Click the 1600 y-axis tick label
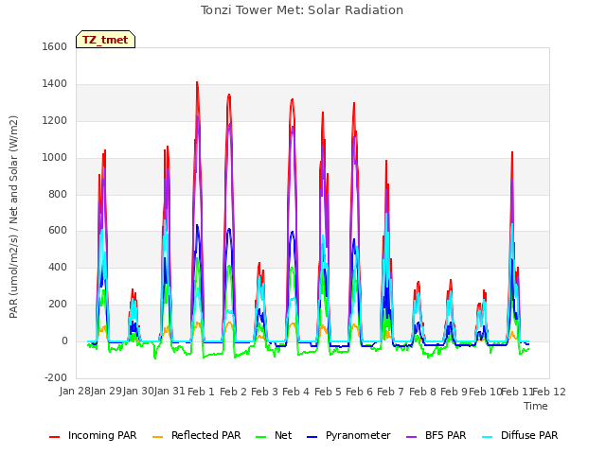The height and width of the screenshot is (454, 606). tap(55, 46)
